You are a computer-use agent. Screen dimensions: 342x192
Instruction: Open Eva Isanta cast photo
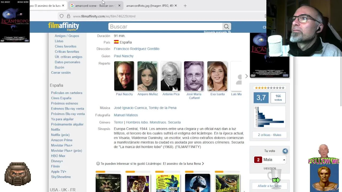coord(217,76)
